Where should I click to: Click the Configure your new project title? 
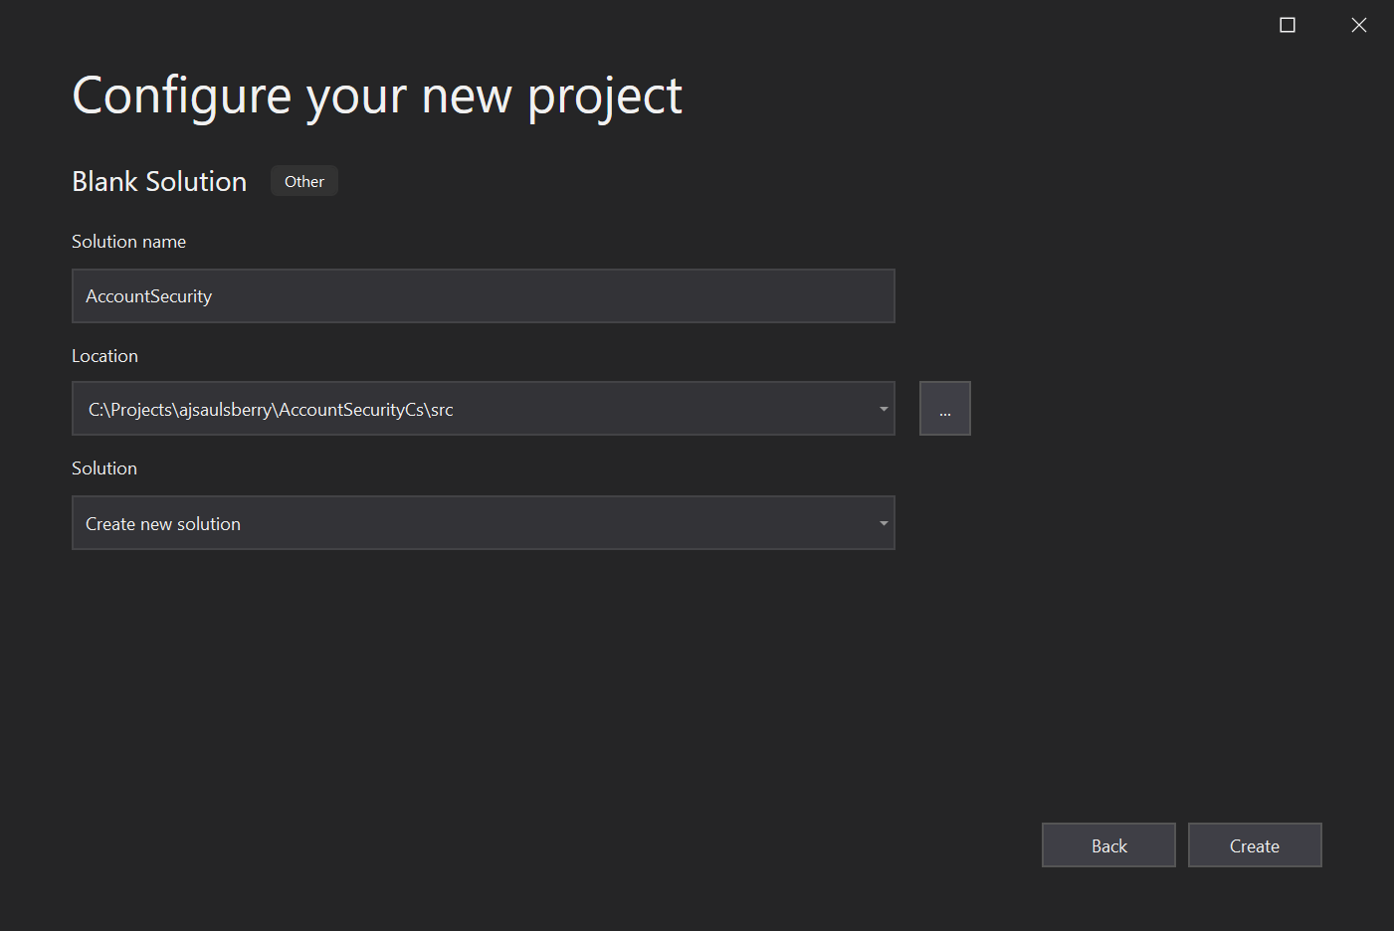[x=377, y=97]
